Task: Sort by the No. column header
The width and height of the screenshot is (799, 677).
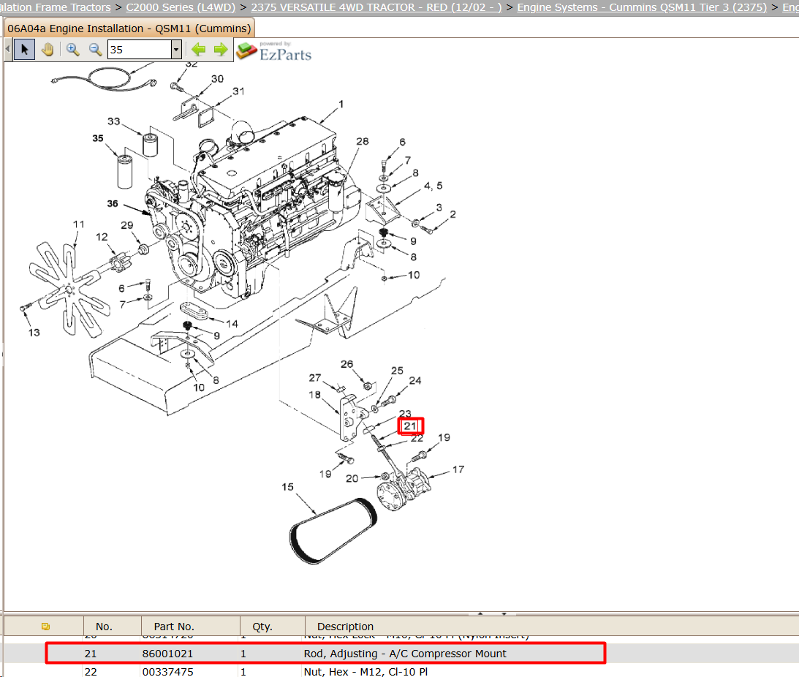Action: click(x=104, y=627)
